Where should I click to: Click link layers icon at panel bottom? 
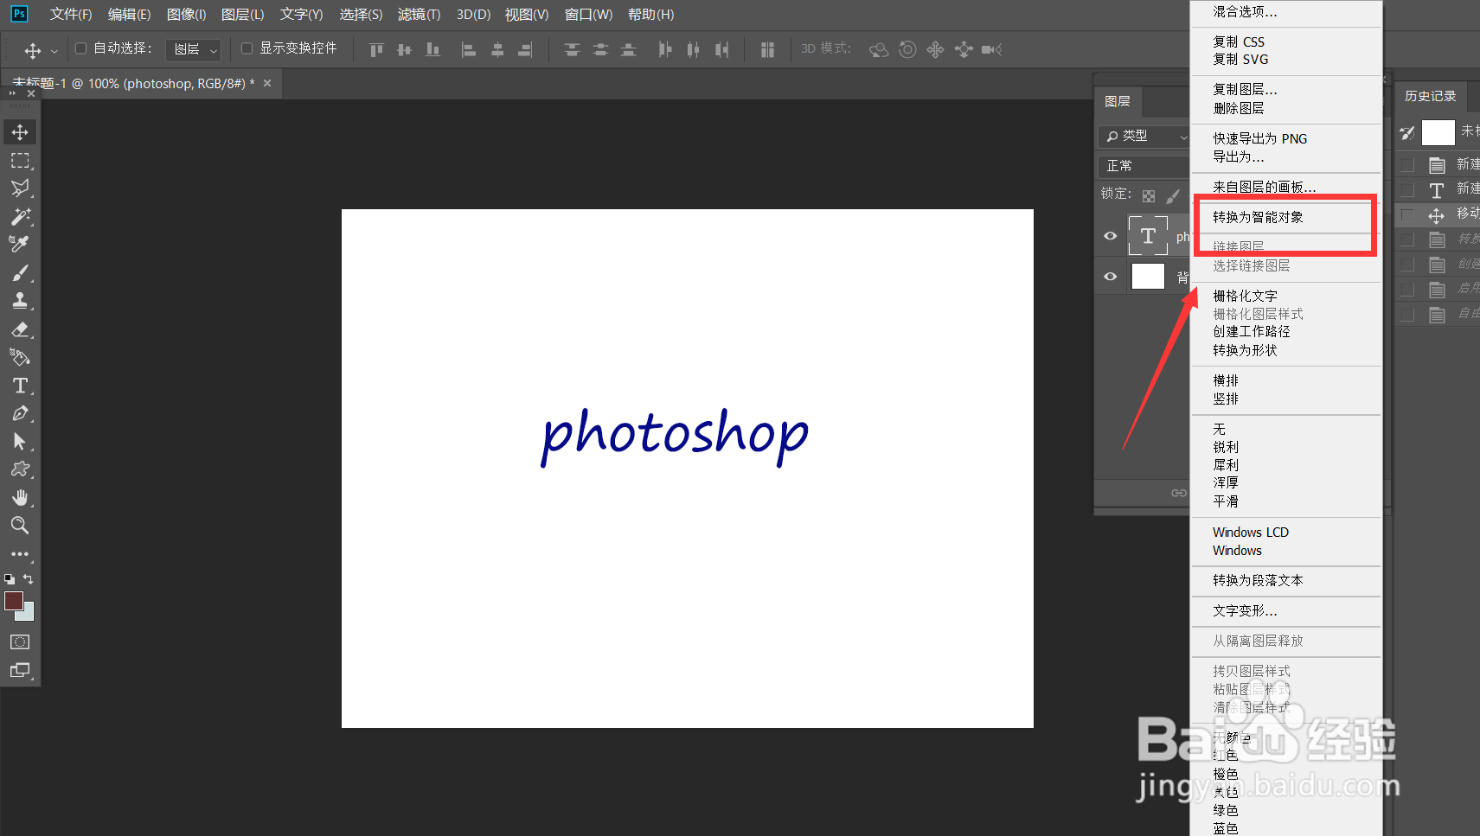tap(1179, 493)
